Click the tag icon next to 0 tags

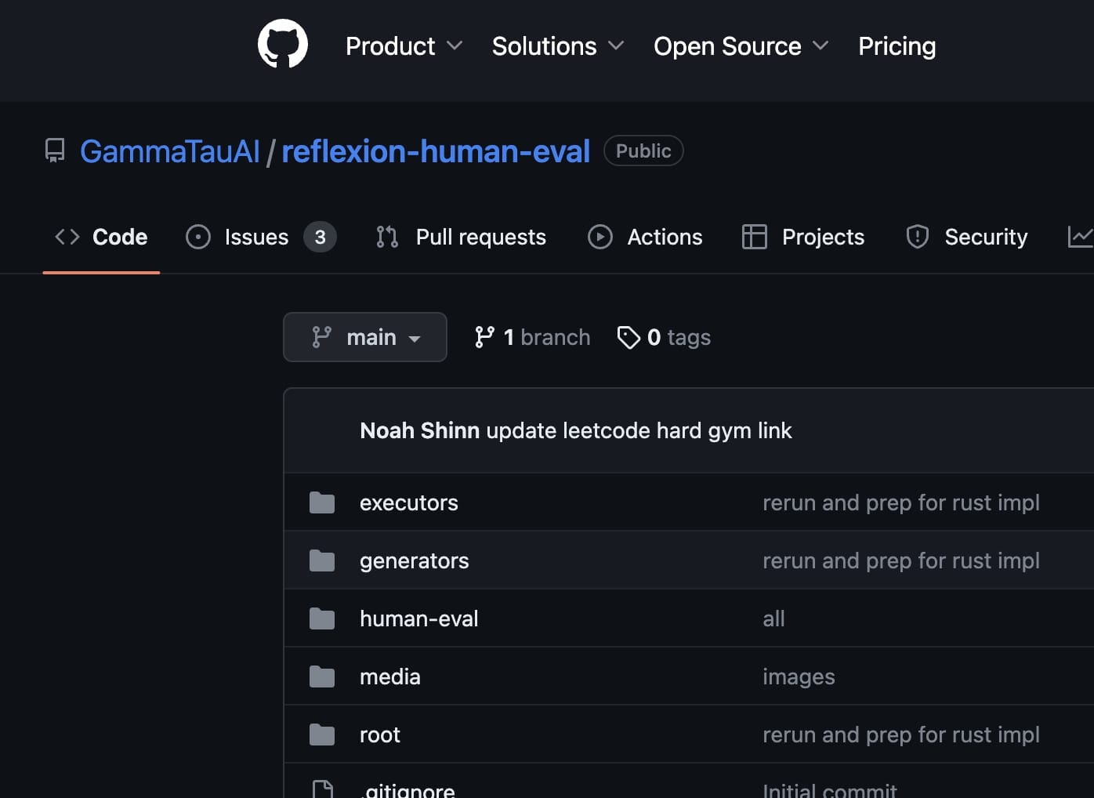tap(629, 337)
